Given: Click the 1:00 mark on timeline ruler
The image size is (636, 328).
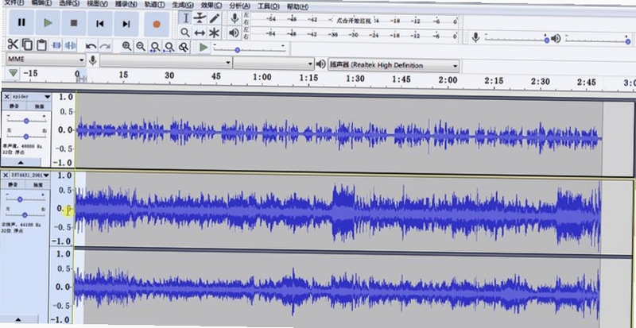Looking at the screenshot, I should [262, 77].
